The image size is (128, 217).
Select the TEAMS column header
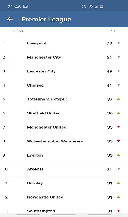18,31
